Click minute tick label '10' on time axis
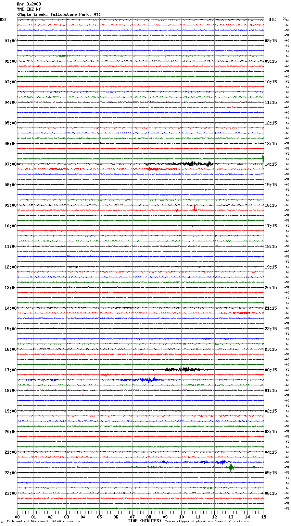This screenshot has width=291, height=526. point(181,517)
